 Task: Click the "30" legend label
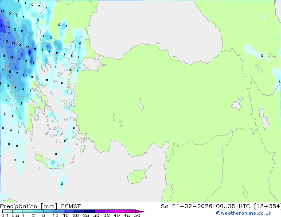point(96,215)
